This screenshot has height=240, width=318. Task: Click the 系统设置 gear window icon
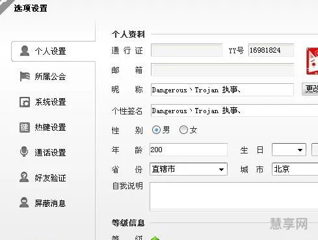point(25,102)
